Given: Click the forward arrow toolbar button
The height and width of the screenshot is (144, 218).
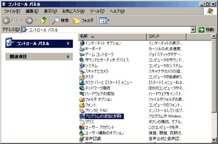Looking at the screenshot, I should tap(29, 20).
